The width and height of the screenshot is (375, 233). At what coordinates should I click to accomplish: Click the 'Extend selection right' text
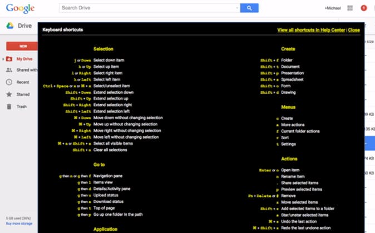point(112,105)
